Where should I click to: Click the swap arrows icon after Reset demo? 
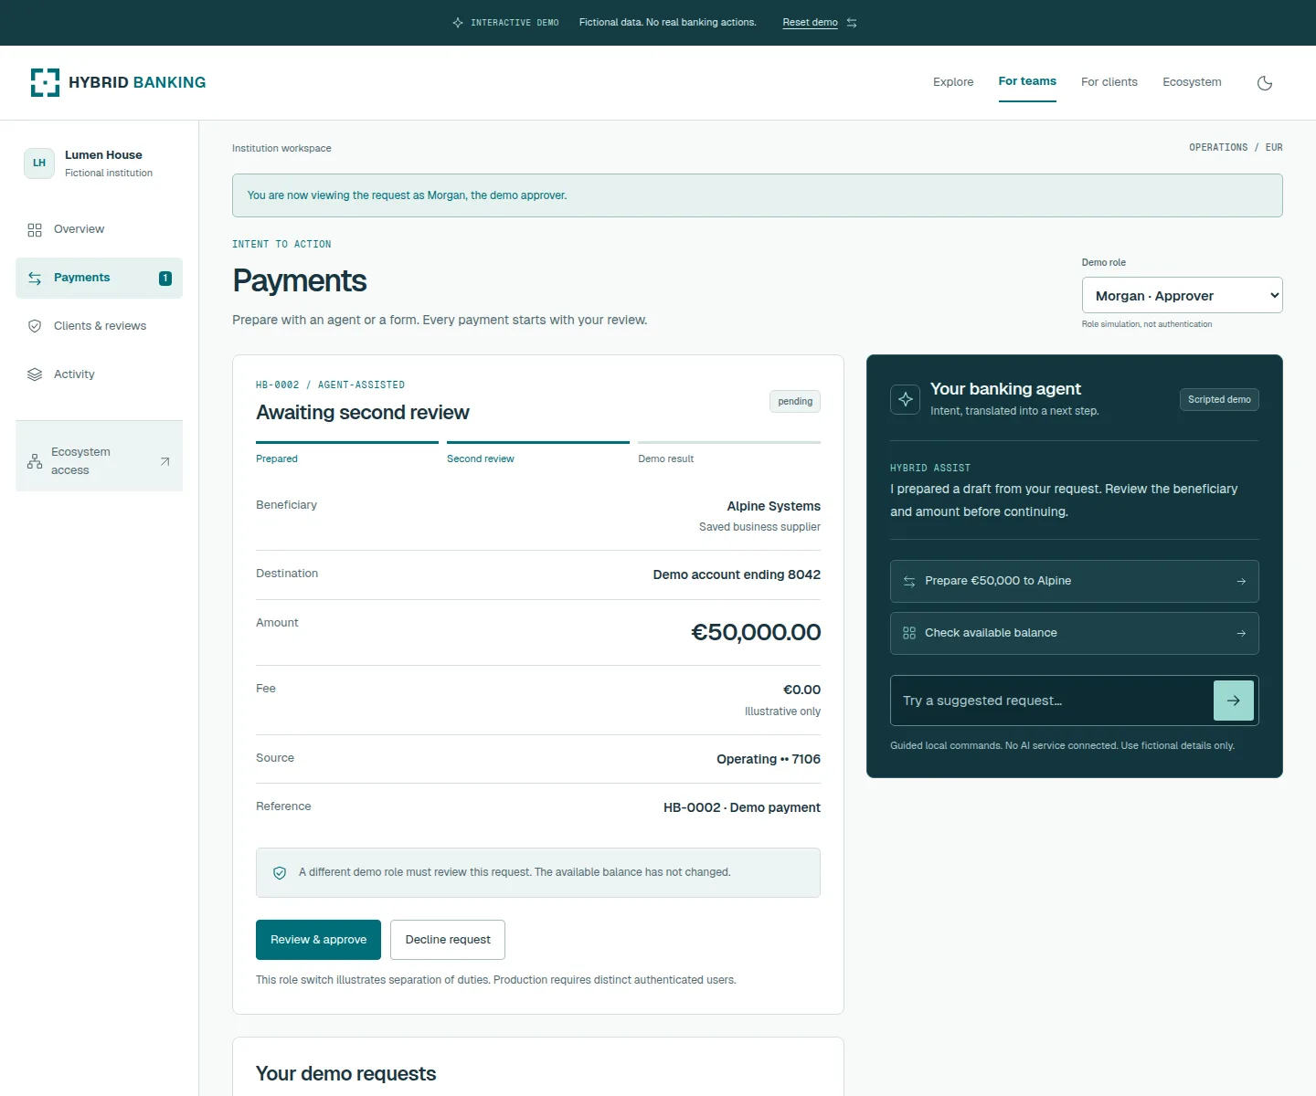coord(852,23)
